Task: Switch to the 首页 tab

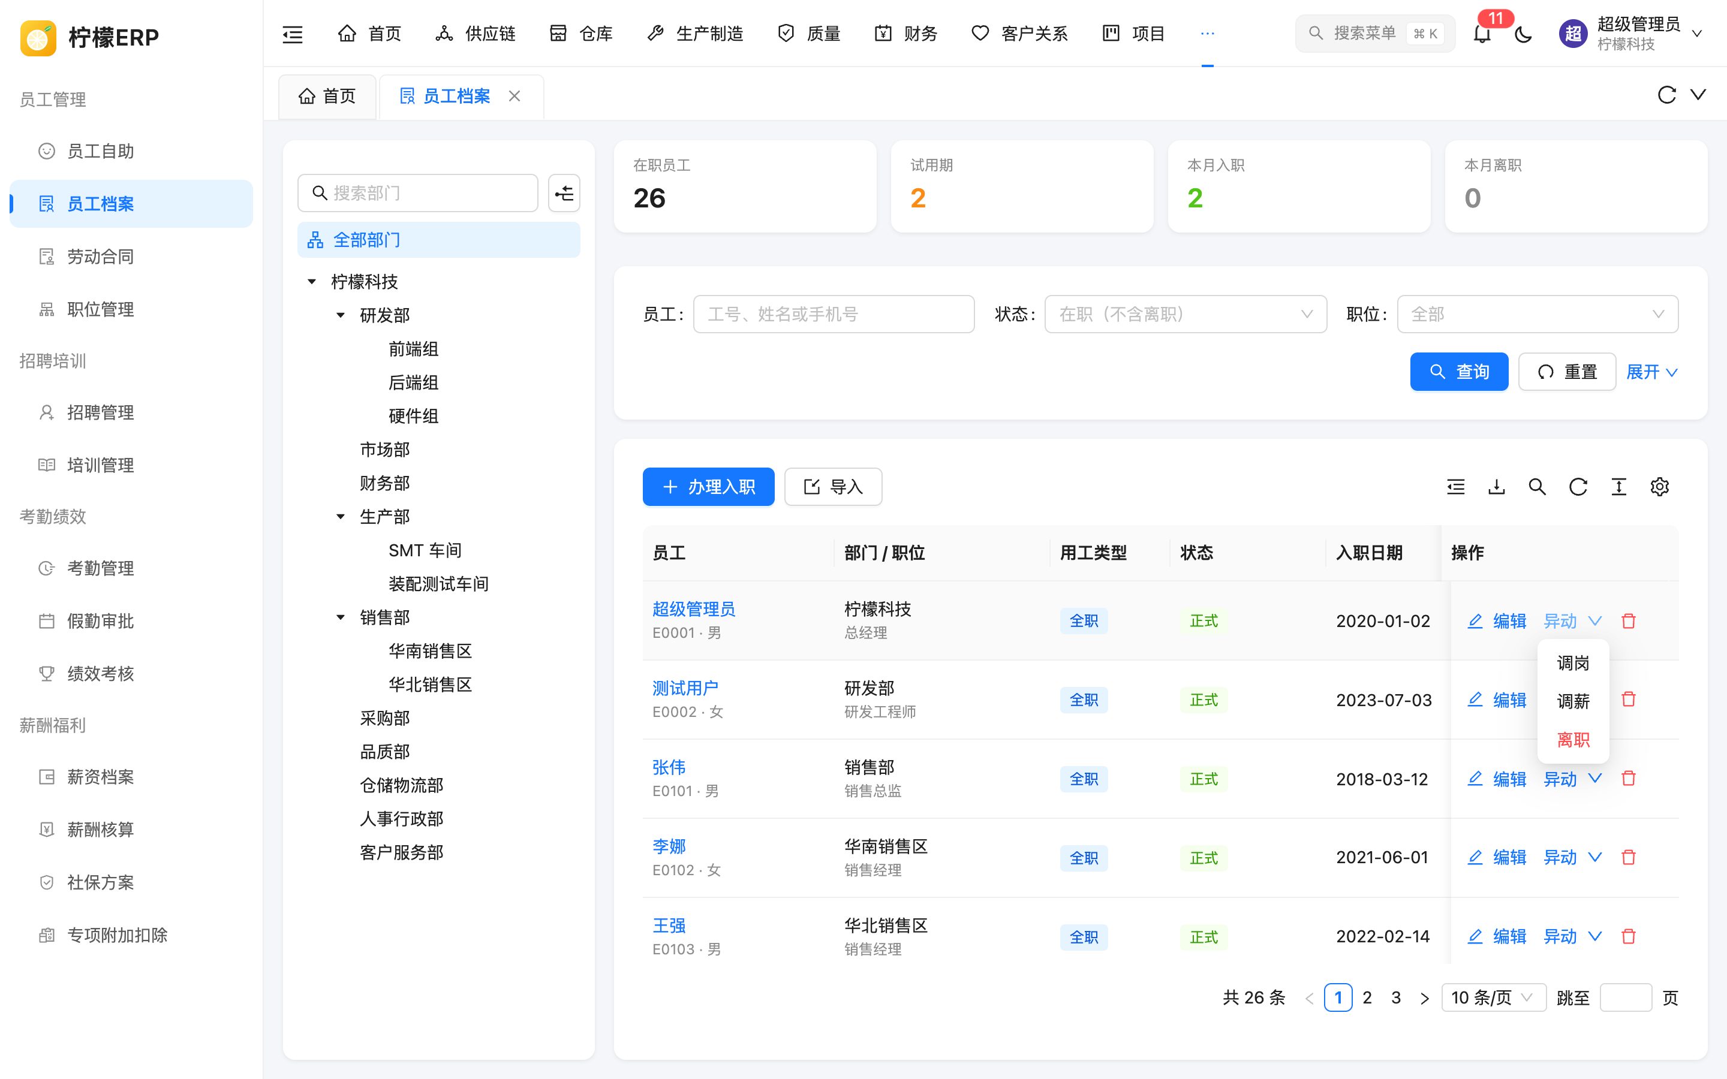Action: tap(327, 96)
